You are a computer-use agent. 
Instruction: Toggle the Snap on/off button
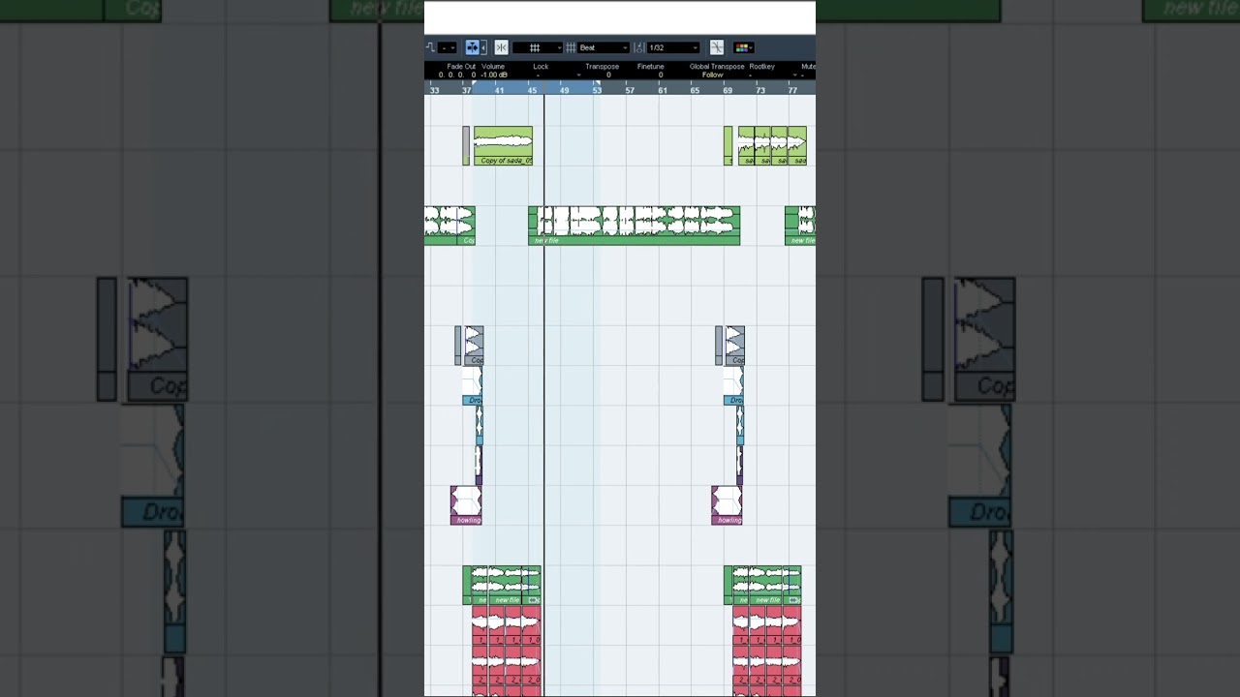click(x=501, y=47)
